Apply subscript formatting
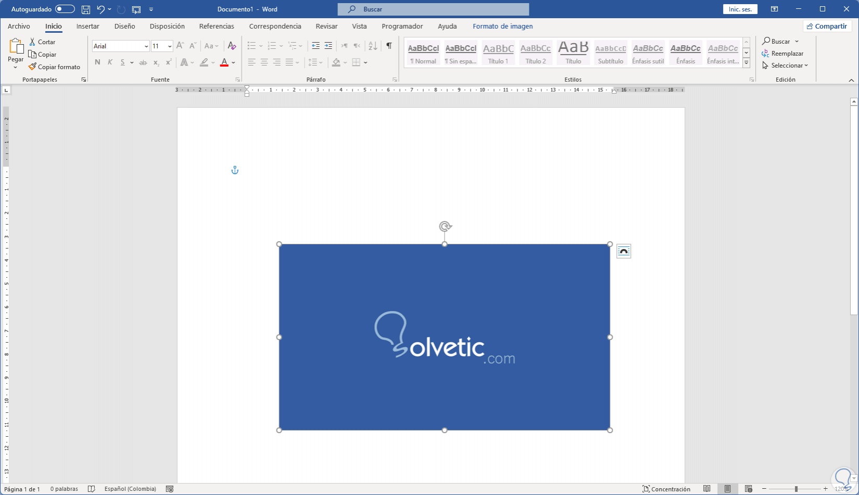 [x=156, y=62]
